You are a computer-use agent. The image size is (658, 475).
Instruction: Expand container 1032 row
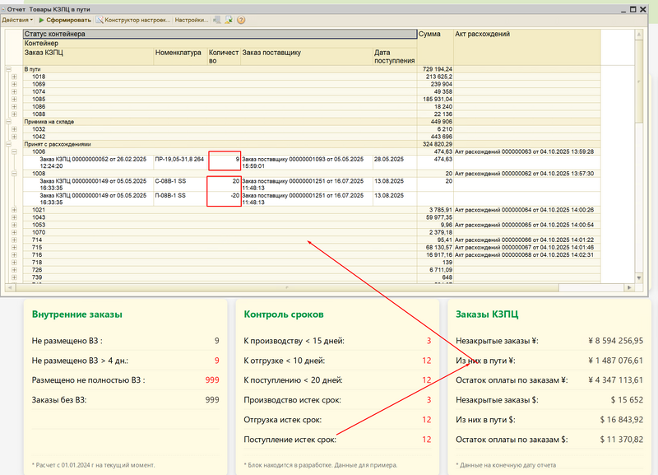14,129
